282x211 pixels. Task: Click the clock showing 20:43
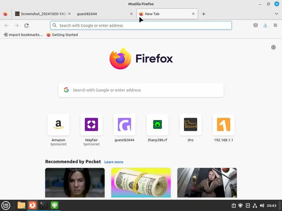pyautogui.click(x=271, y=206)
